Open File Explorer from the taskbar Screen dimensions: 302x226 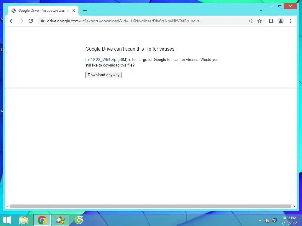24,220
